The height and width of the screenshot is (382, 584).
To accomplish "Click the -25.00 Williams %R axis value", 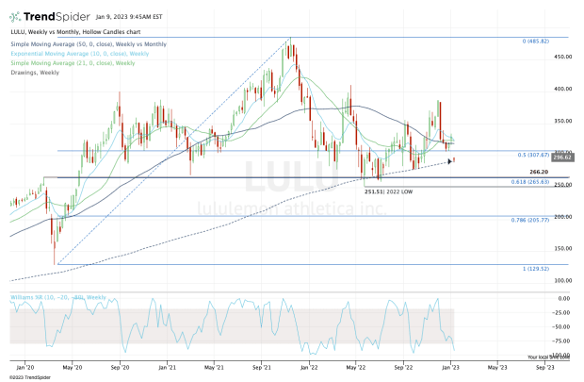I will pyautogui.click(x=561, y=312).
